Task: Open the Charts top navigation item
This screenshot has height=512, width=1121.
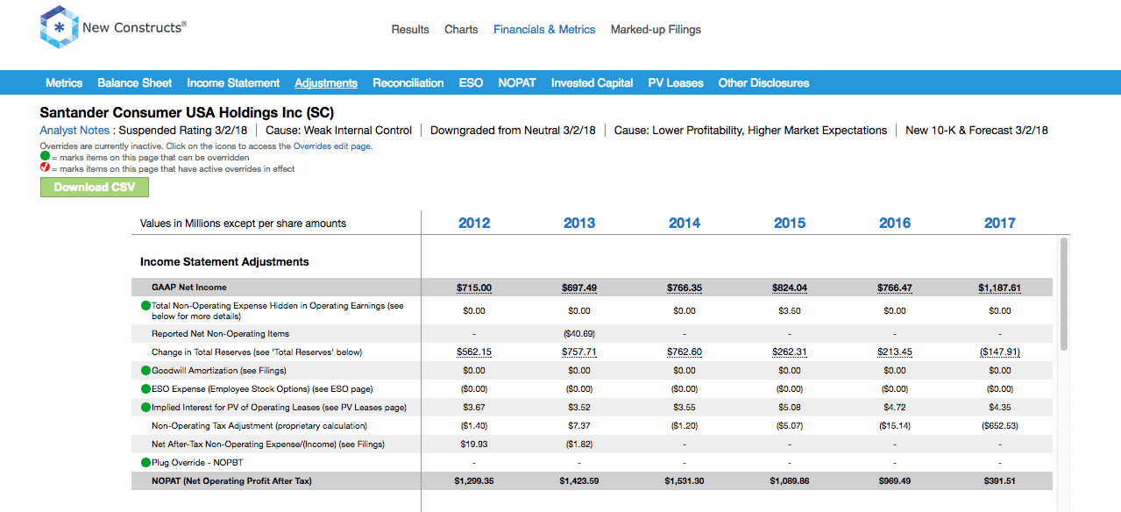Action: [x=461, y=30]
